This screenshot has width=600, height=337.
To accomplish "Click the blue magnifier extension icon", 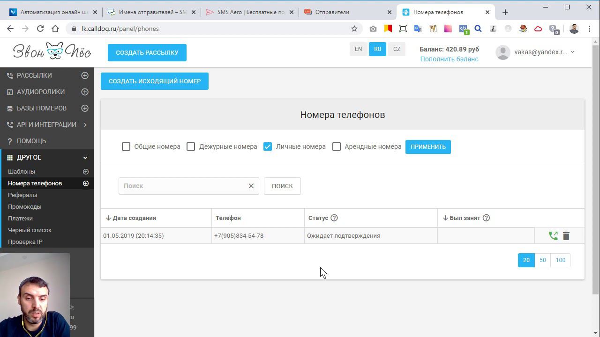I will [x=478, y=29].
